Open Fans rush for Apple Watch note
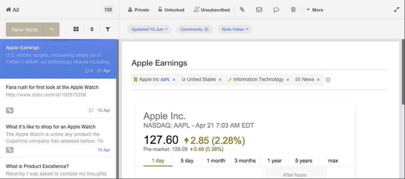Screen dimensions: 405x179 pyautogui.click(x=58, y=98)
